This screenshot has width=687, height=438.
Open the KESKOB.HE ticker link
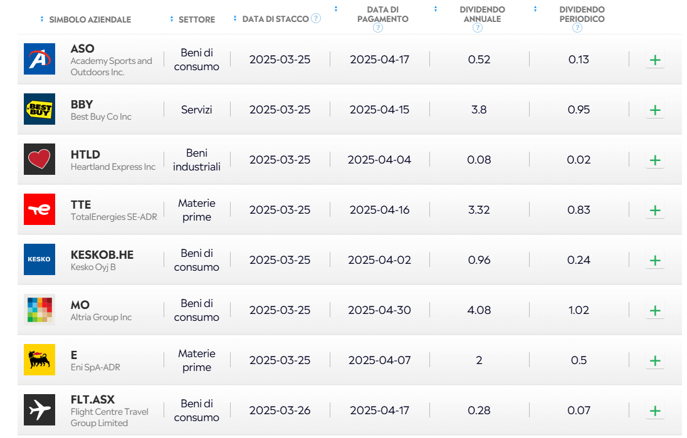click(x=102, y=255)
